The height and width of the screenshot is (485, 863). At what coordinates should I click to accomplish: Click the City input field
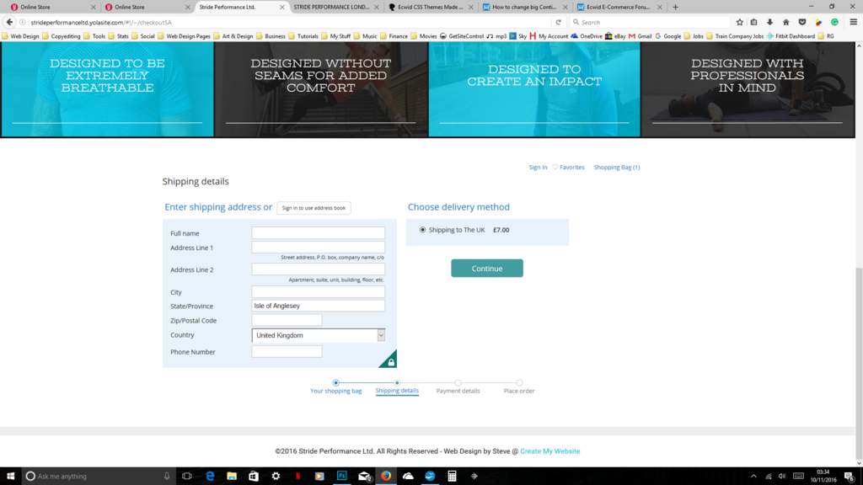point(318,292)
